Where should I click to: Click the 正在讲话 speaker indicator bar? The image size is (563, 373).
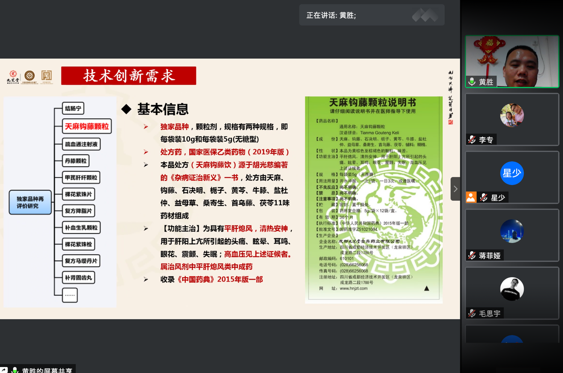point(371,15)
